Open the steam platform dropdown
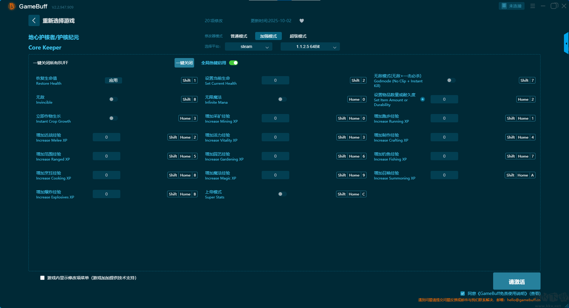The height and width of the screenshot is (308, 569). pyautogui.click(x=248, y=46)
